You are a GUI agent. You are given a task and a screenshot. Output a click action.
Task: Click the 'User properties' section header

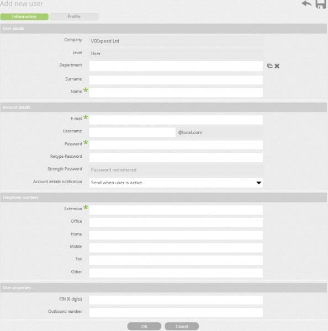(163, 288)
